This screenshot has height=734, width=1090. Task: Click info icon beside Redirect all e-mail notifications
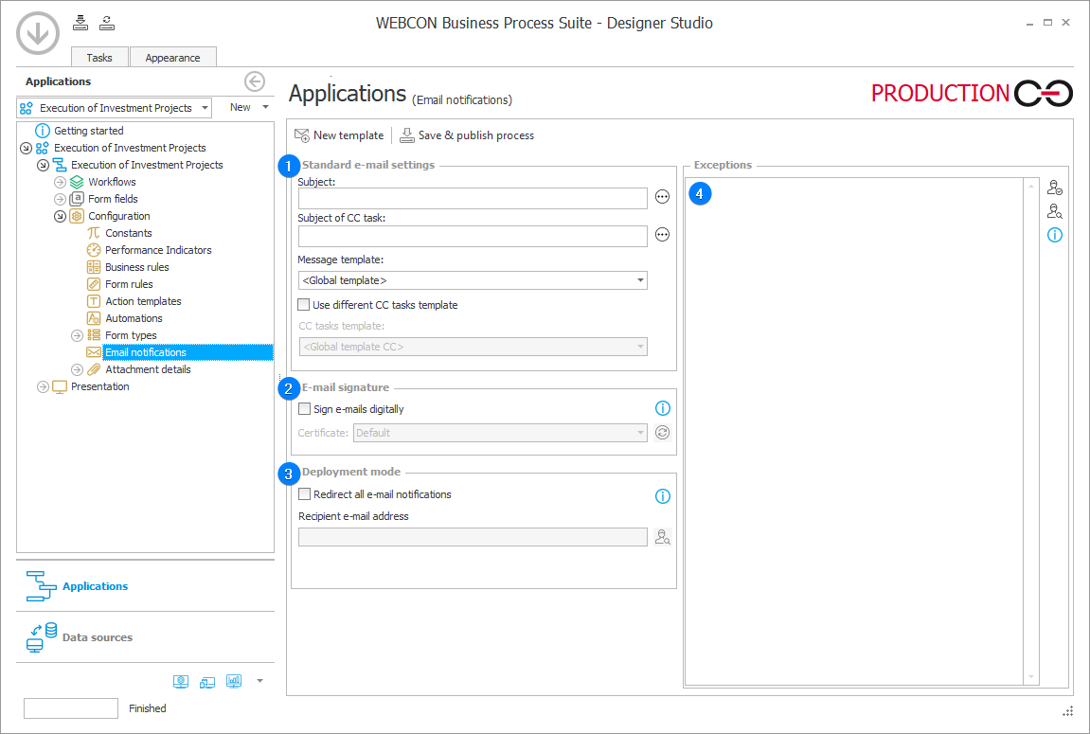coord(663,496)
